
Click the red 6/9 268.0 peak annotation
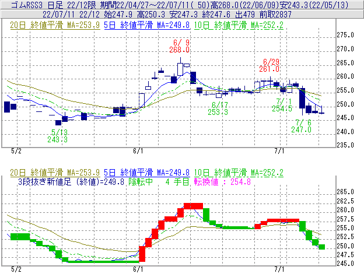pyautogui.click(x=179, y=46)
